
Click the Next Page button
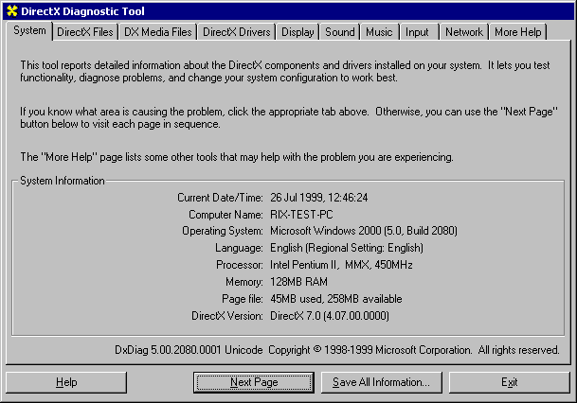tap(254, 382)
